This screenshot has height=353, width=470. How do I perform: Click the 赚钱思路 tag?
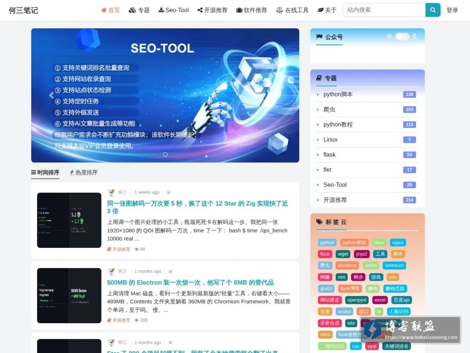[x=395, y=289]
